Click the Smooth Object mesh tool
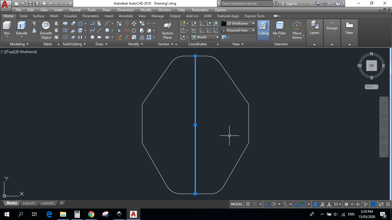The width and height of the screenshot is (392, 220). click(46, 30)
